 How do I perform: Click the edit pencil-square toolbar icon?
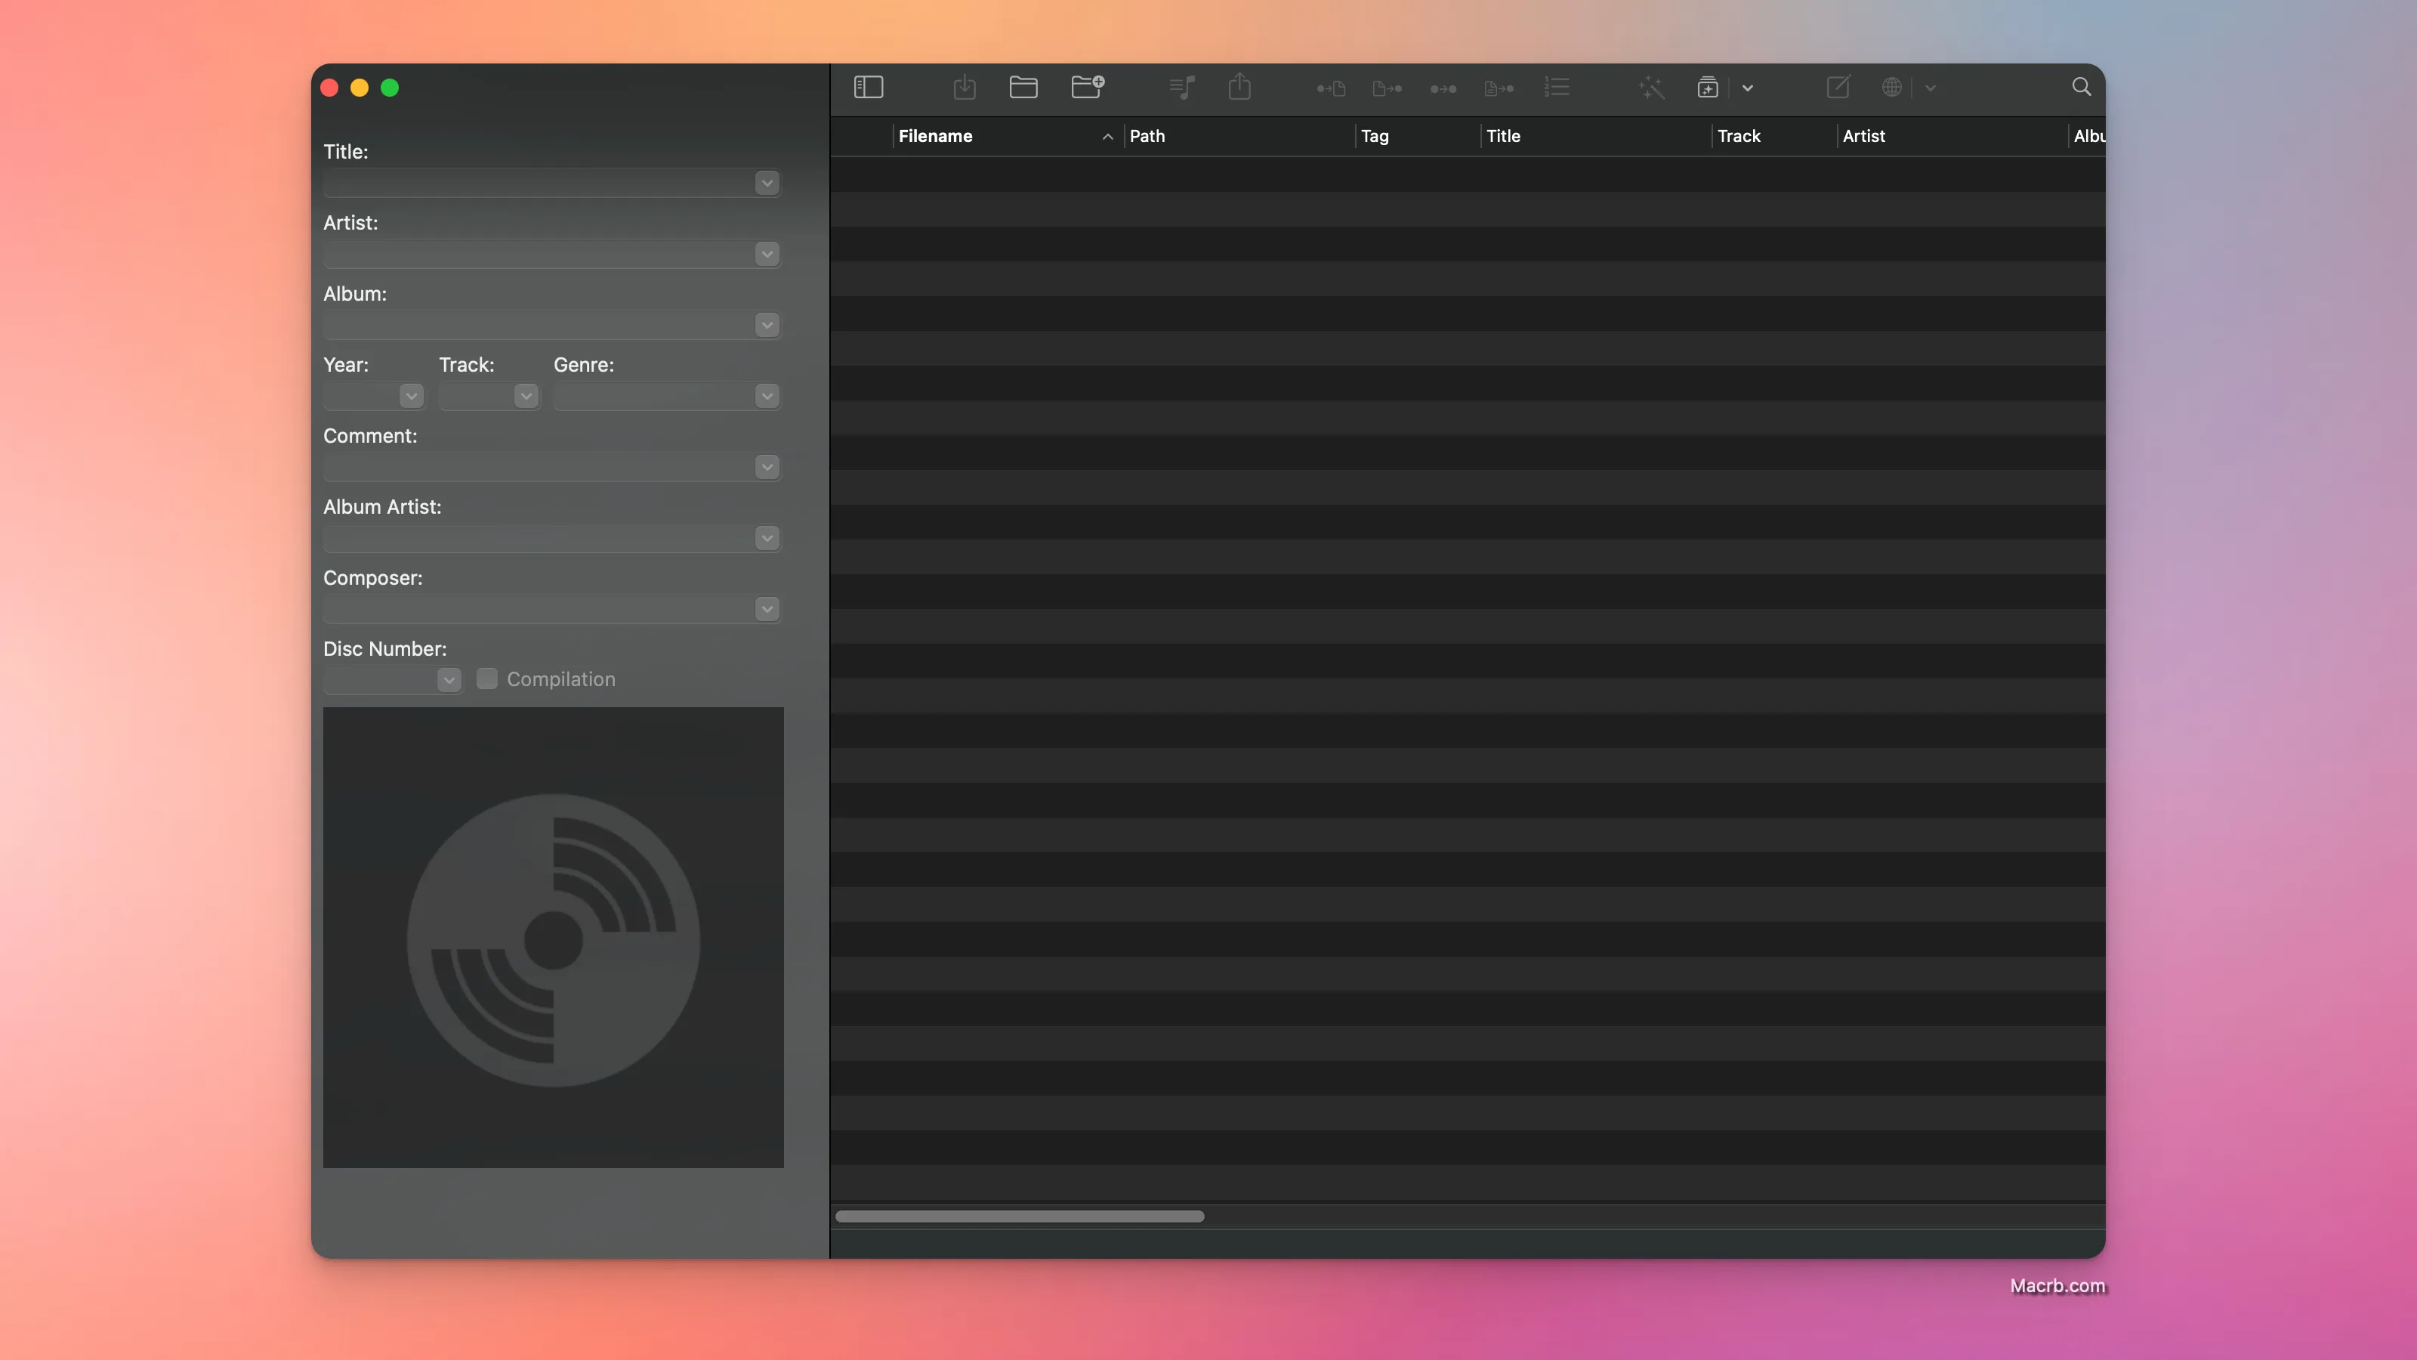1838,88
